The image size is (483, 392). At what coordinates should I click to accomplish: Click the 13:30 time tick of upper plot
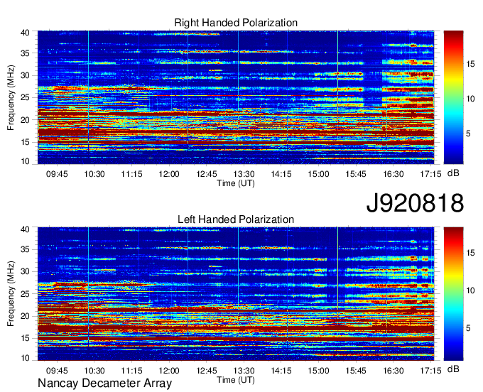[244, 174]
